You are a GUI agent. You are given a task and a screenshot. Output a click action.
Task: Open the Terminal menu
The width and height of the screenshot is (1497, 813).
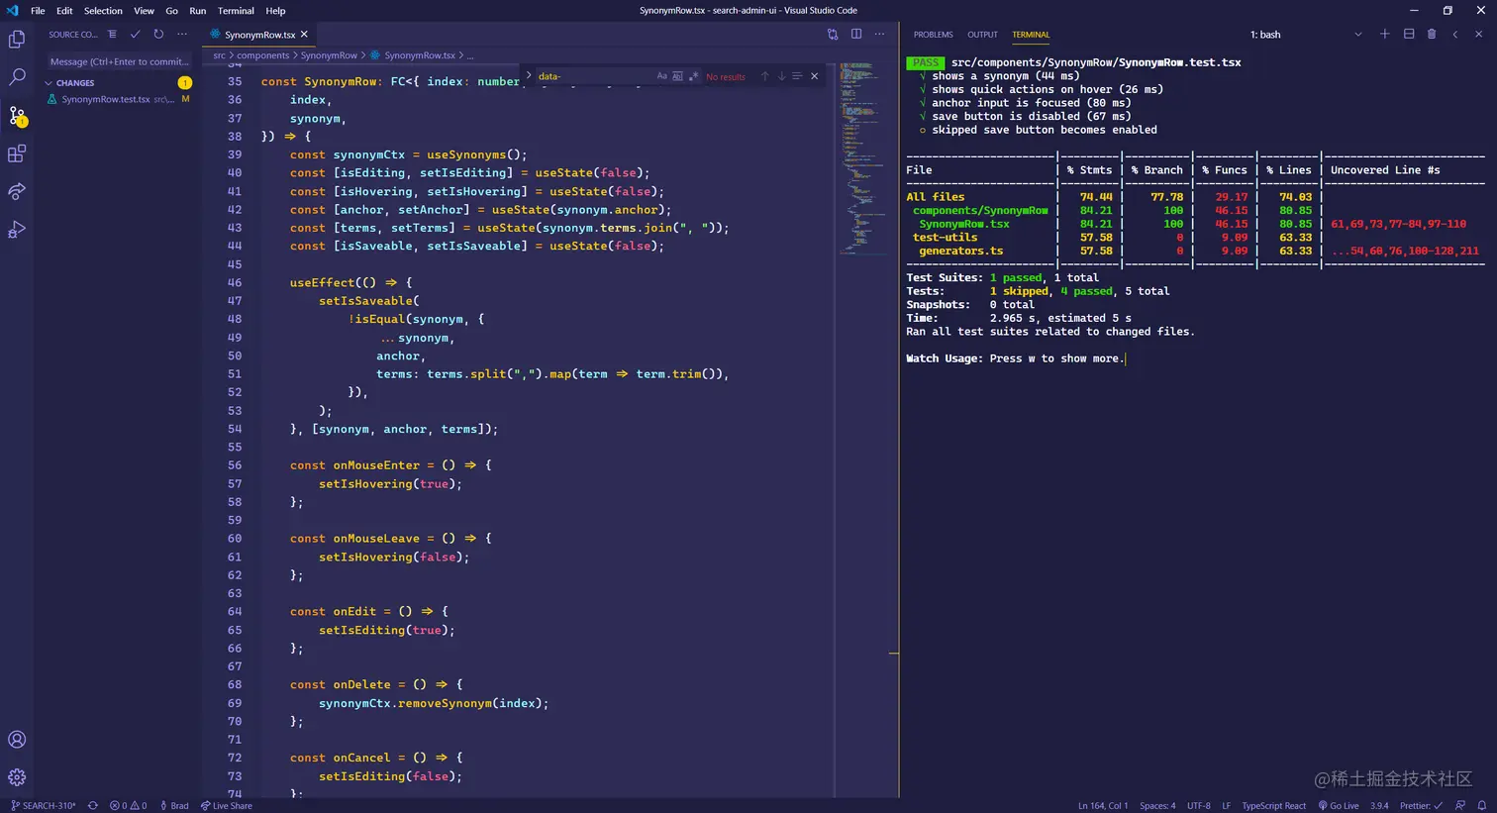236,11
